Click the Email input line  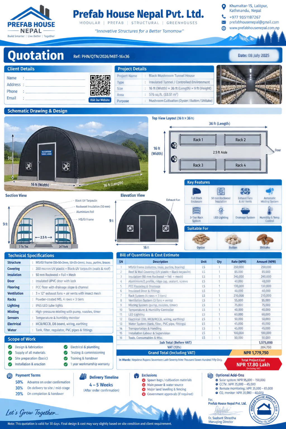tap(55, 98)
